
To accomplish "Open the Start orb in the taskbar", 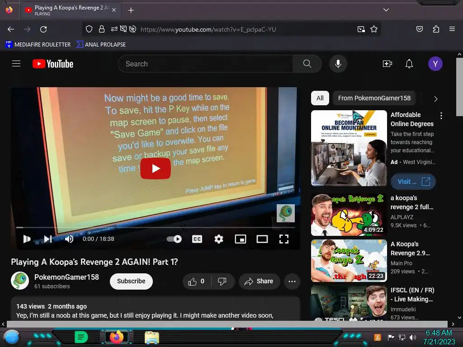I will point(12,337).
